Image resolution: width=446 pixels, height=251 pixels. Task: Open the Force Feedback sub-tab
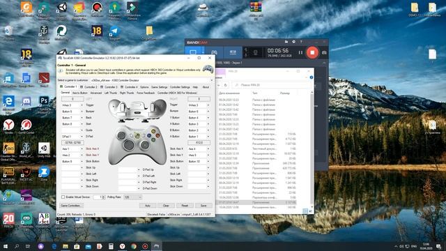146,93
